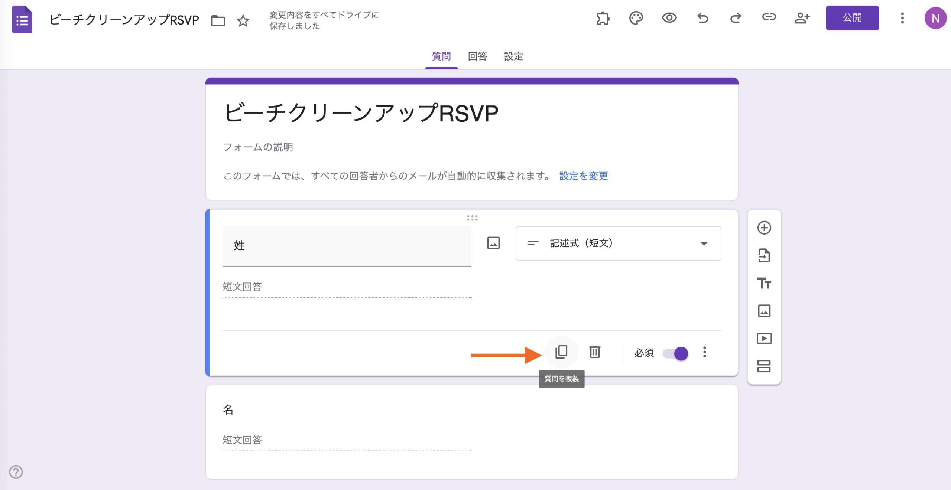Add a section from the sidebar toolbar
Viewport: 951px width, 490px height.
click(764, 366)
